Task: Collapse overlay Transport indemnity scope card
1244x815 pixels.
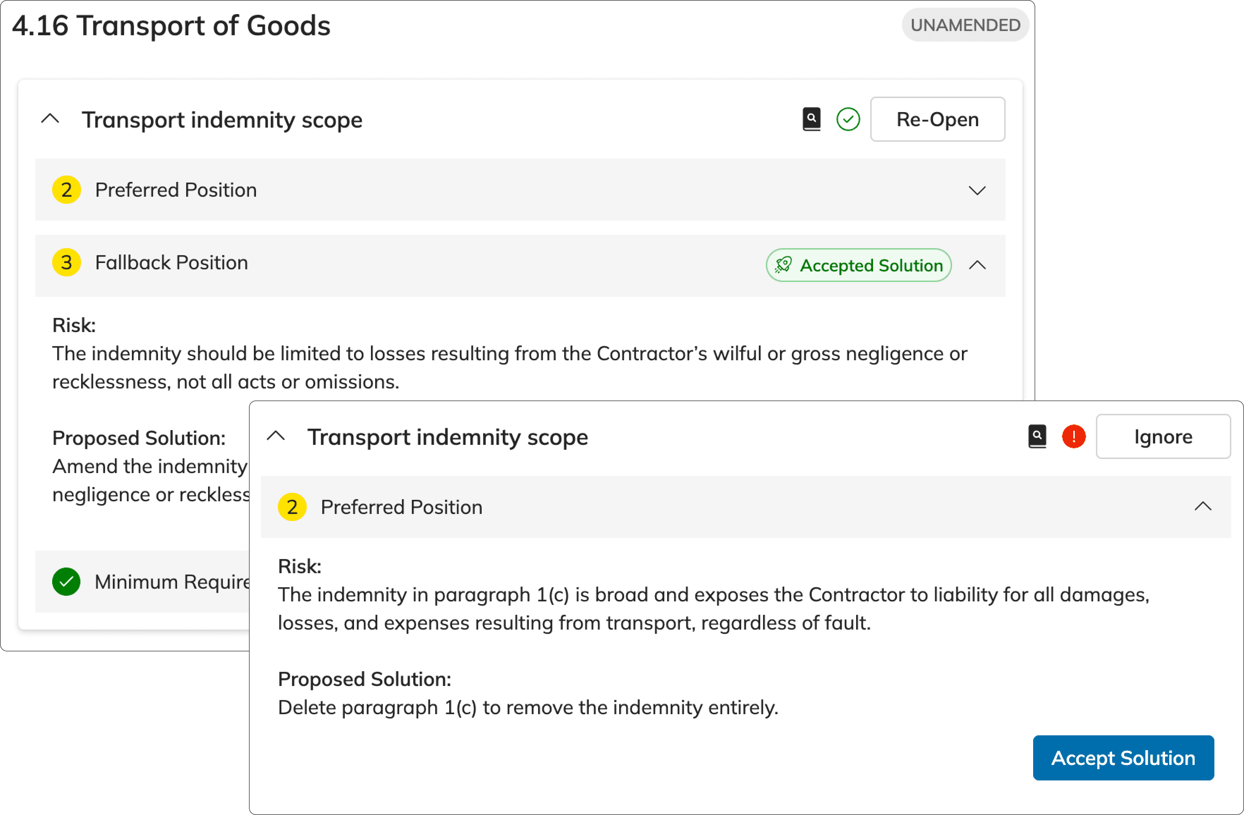Action: coord(276,436)
